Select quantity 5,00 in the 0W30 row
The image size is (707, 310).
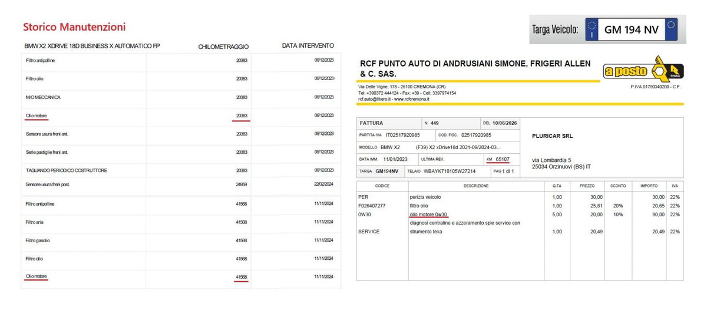(x=557, y=215)
